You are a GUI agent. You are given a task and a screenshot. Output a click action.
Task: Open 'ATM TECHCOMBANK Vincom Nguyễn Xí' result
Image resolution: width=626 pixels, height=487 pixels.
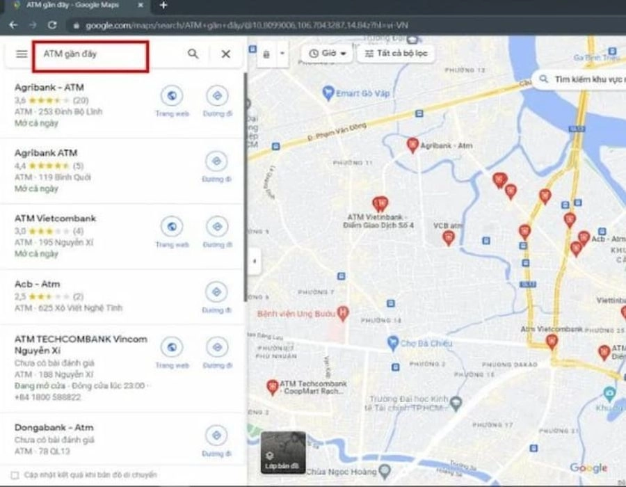(x=81, y=345)
